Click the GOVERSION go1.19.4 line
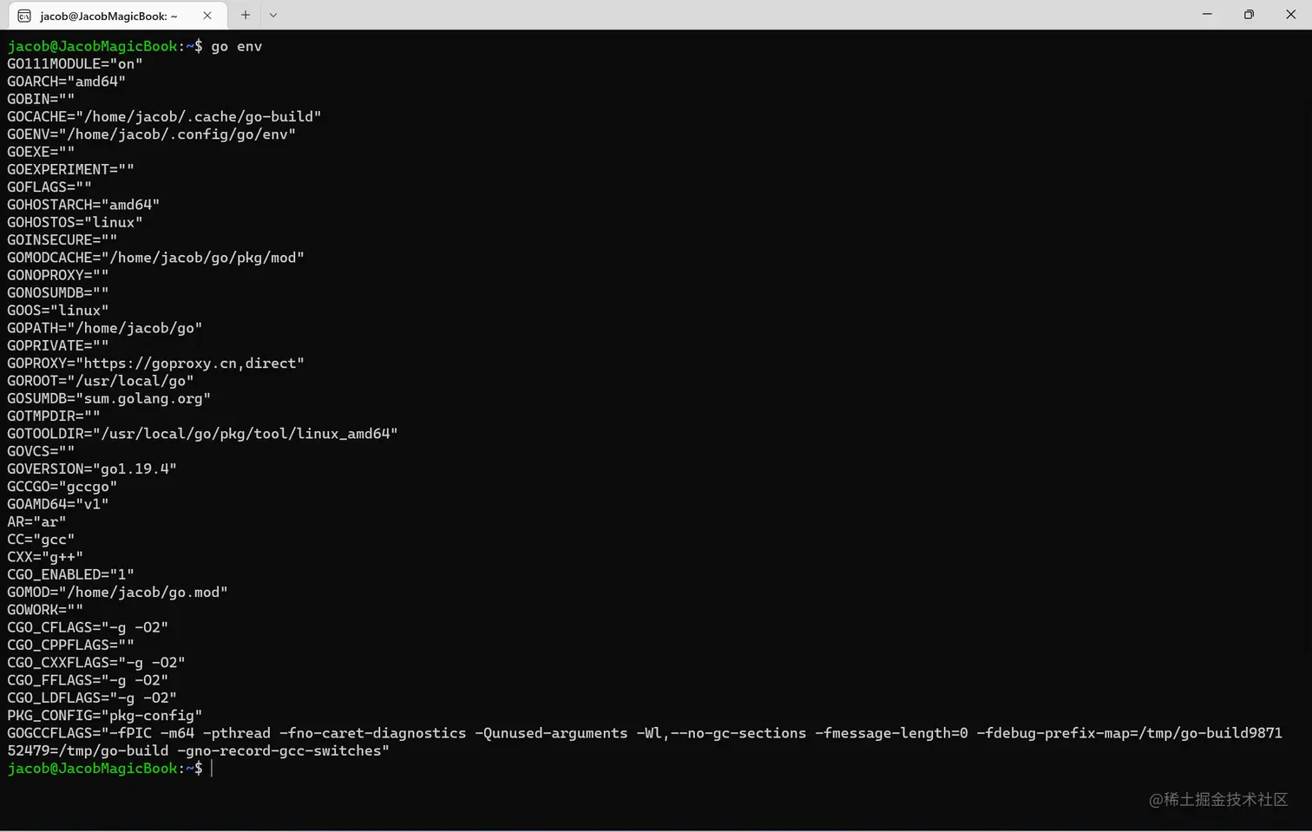 92,469
